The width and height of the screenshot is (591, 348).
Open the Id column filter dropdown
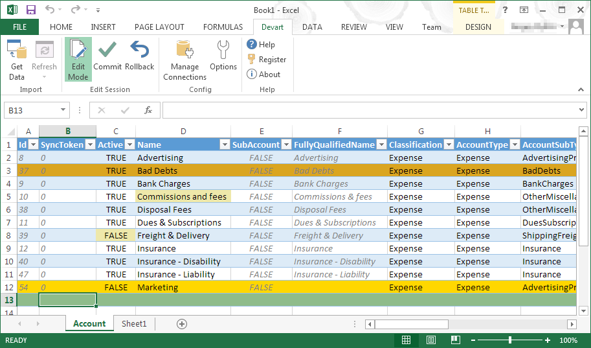point(33,145)
